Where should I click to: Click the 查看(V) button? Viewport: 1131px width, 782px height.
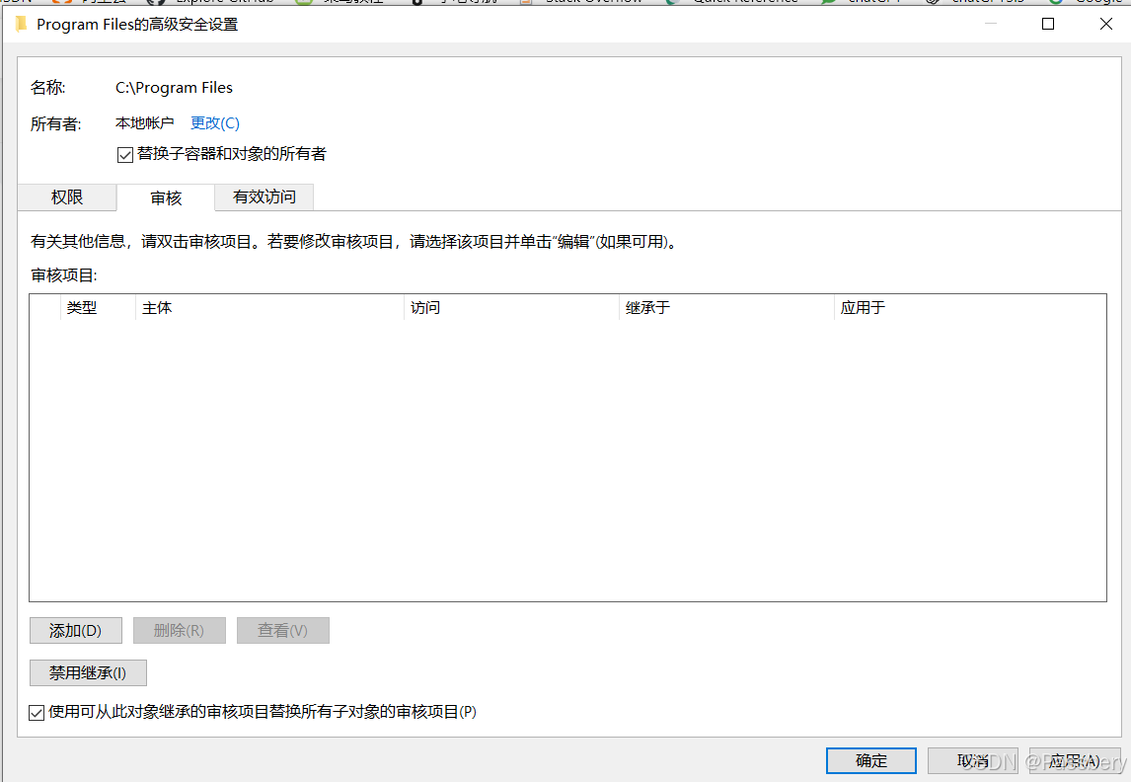point(282,631)
